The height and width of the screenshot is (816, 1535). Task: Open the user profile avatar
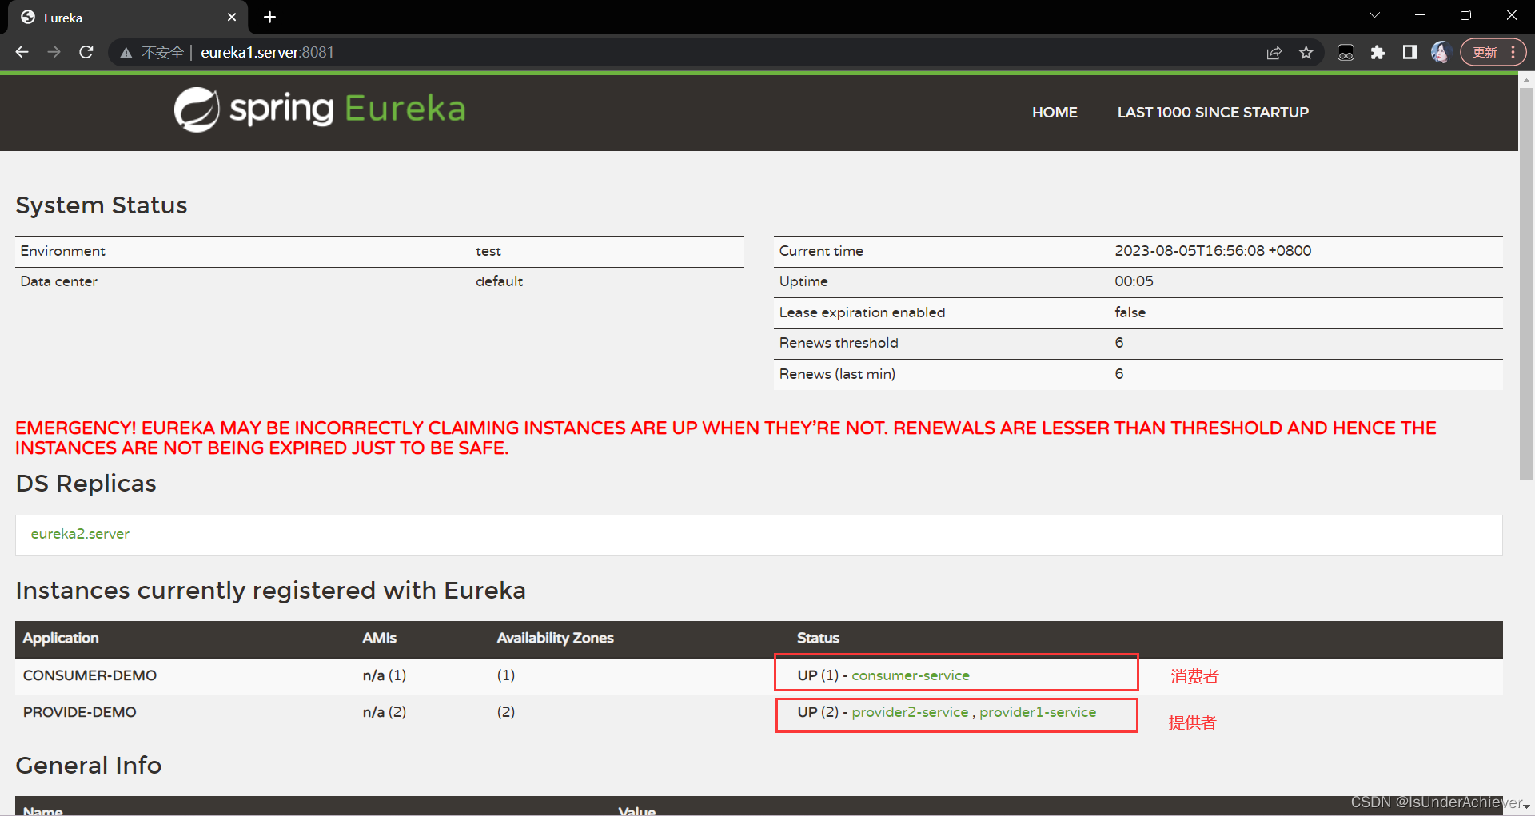coord(1441,53)
